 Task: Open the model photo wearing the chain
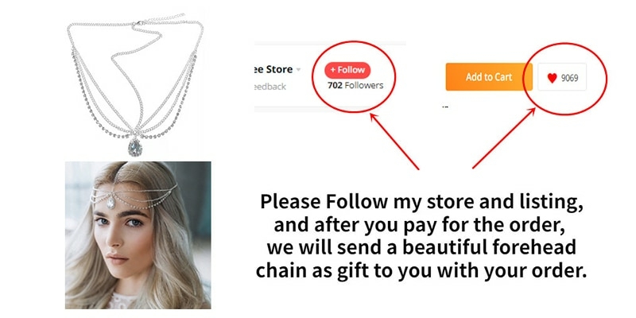(138, 235)
